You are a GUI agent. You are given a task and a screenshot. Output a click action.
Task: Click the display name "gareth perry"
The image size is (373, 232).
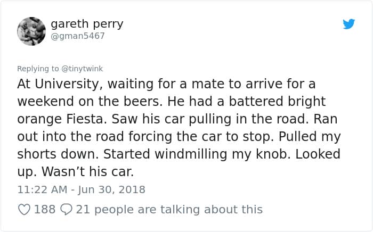point(87,24)
